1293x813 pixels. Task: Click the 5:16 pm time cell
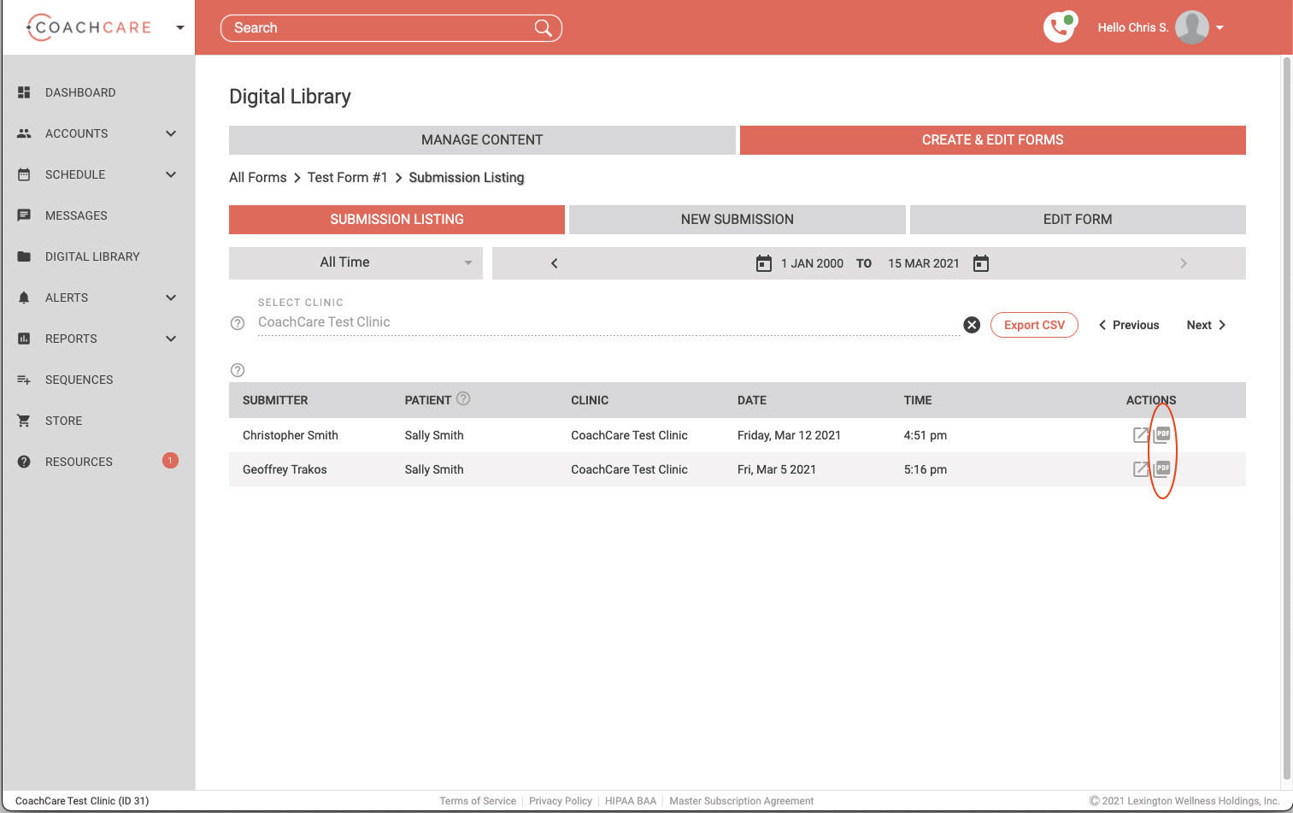[926, 469]
